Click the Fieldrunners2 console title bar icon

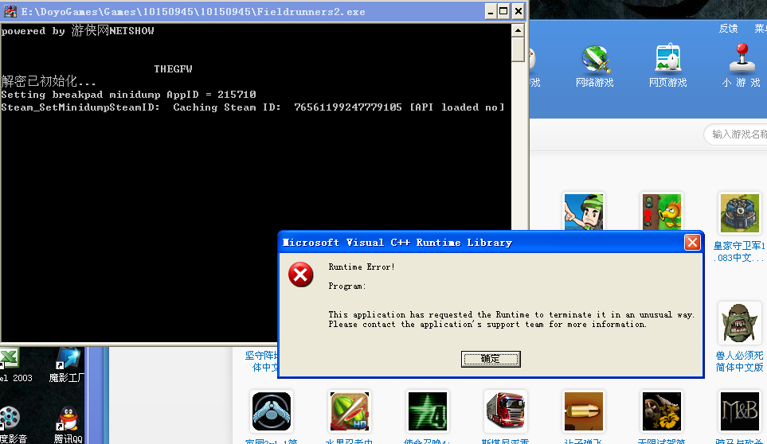click(10, 11)
